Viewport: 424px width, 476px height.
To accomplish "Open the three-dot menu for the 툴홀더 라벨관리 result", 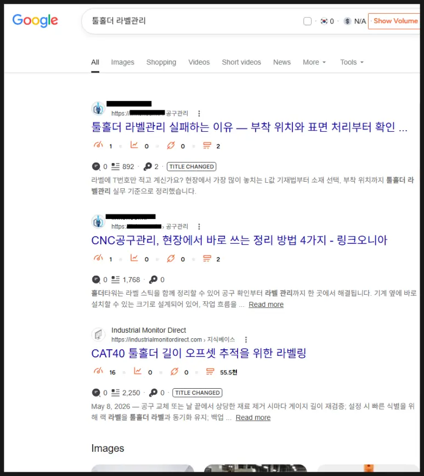I will click(199, 114).
